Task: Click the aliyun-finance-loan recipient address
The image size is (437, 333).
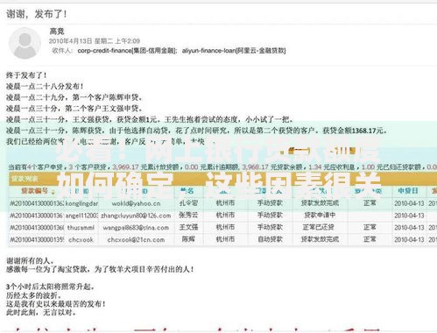Action: tap(234, 51)
